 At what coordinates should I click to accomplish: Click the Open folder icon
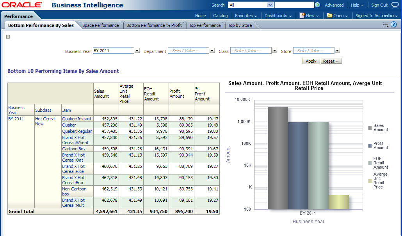pos(329,16)
